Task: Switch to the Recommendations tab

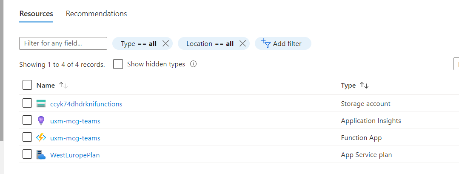Action: (x=96, y=14)
